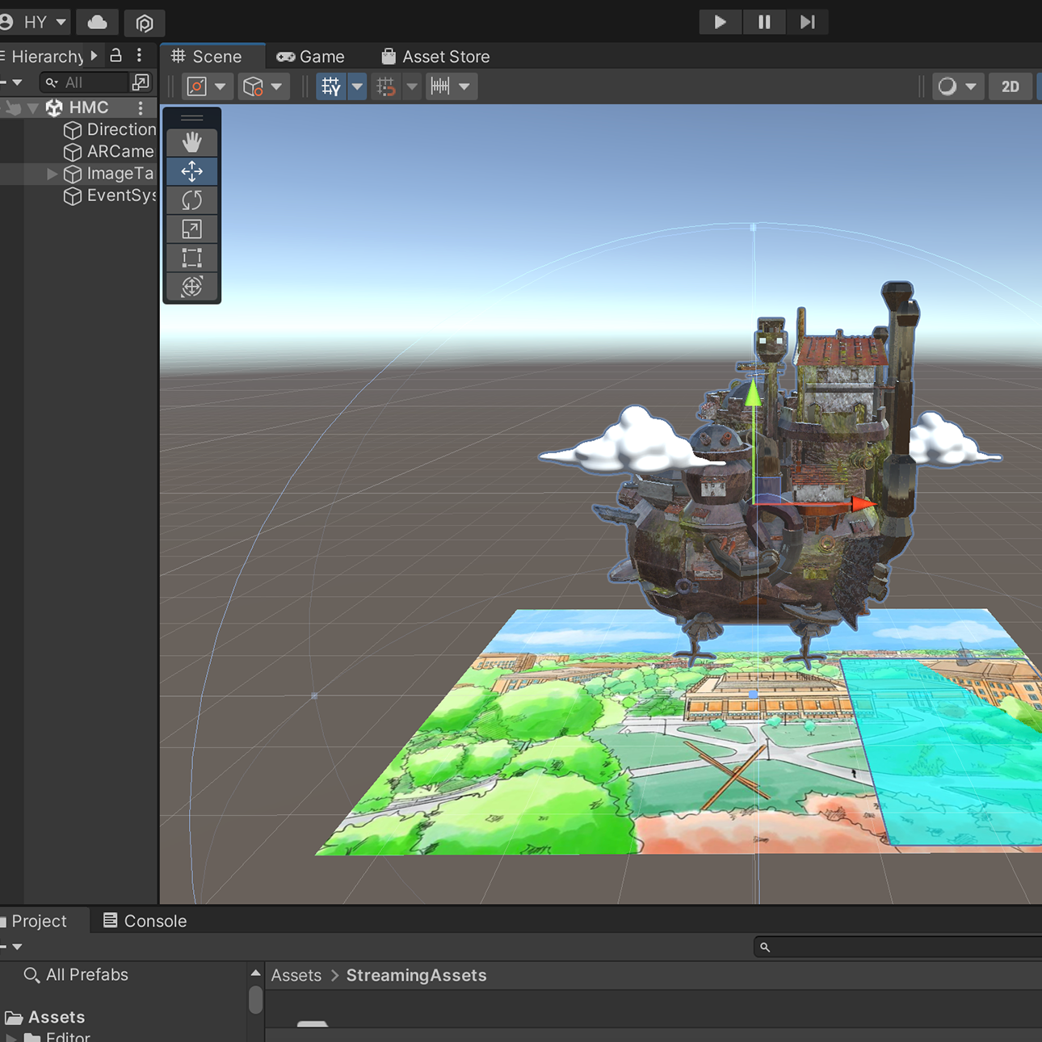This screenshot has width=1042, height=1042.
Task: Toggle the Hierarchy panel lock
Action: click(116, 56)
